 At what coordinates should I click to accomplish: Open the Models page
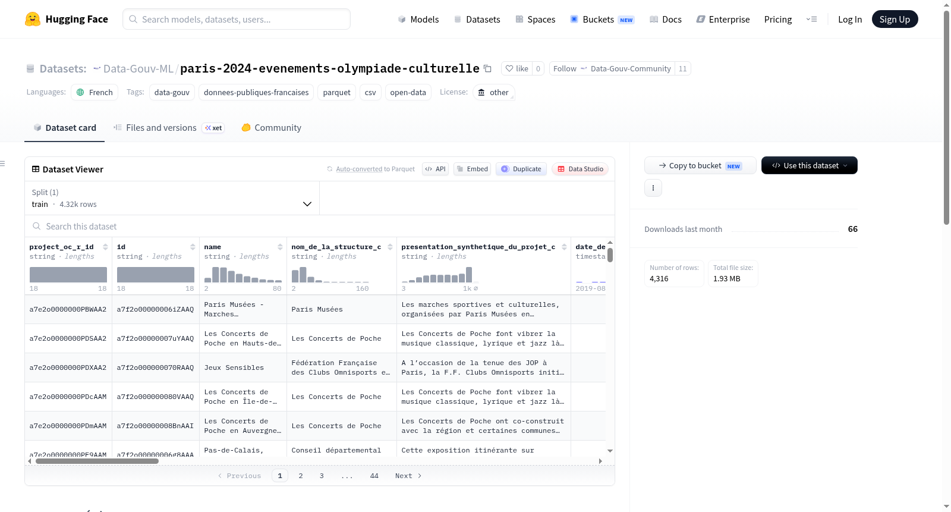pyautogui.click(x=418, y=19)
